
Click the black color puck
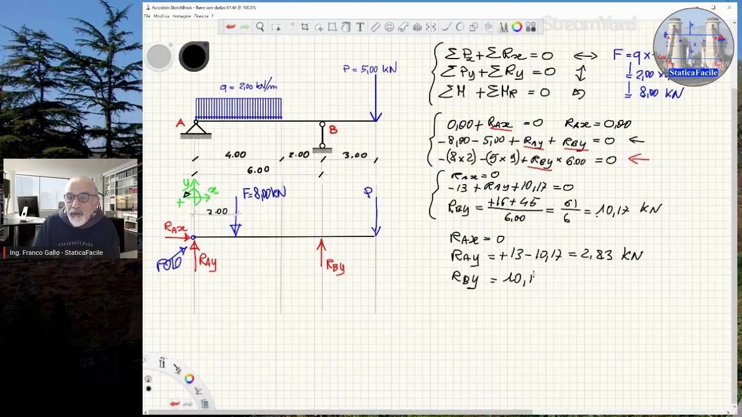coord(194,56)
